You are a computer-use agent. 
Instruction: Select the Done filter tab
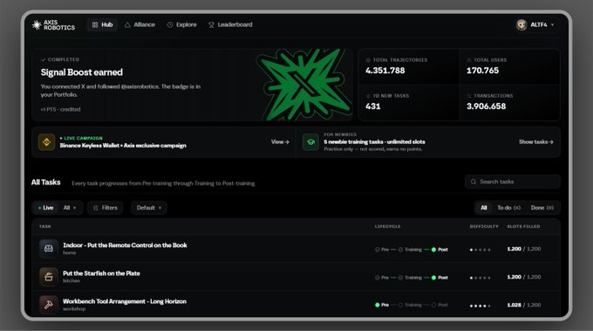point(542,208)
